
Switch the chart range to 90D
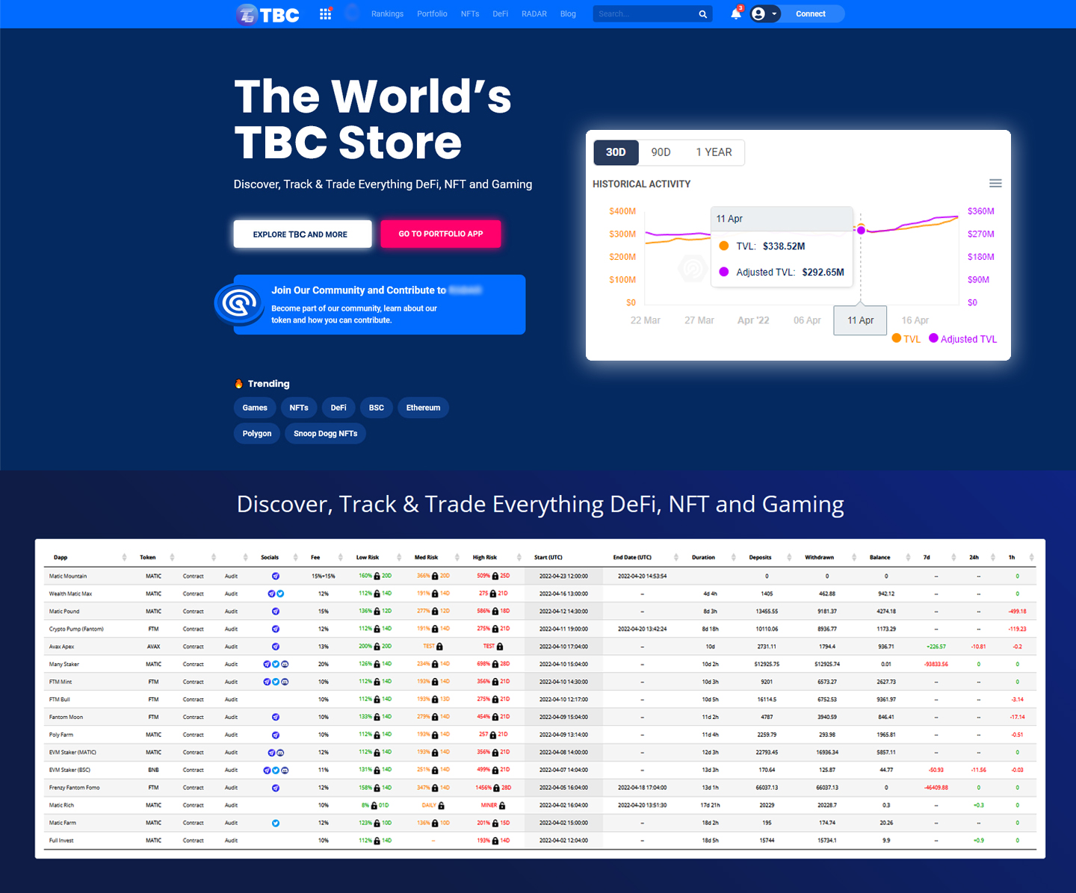point(661,152)
